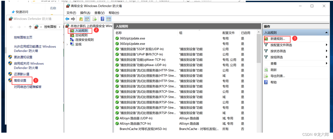The image size is (333, 139).
Task: Open the 操作(A) menu
Action: (85, 13)
